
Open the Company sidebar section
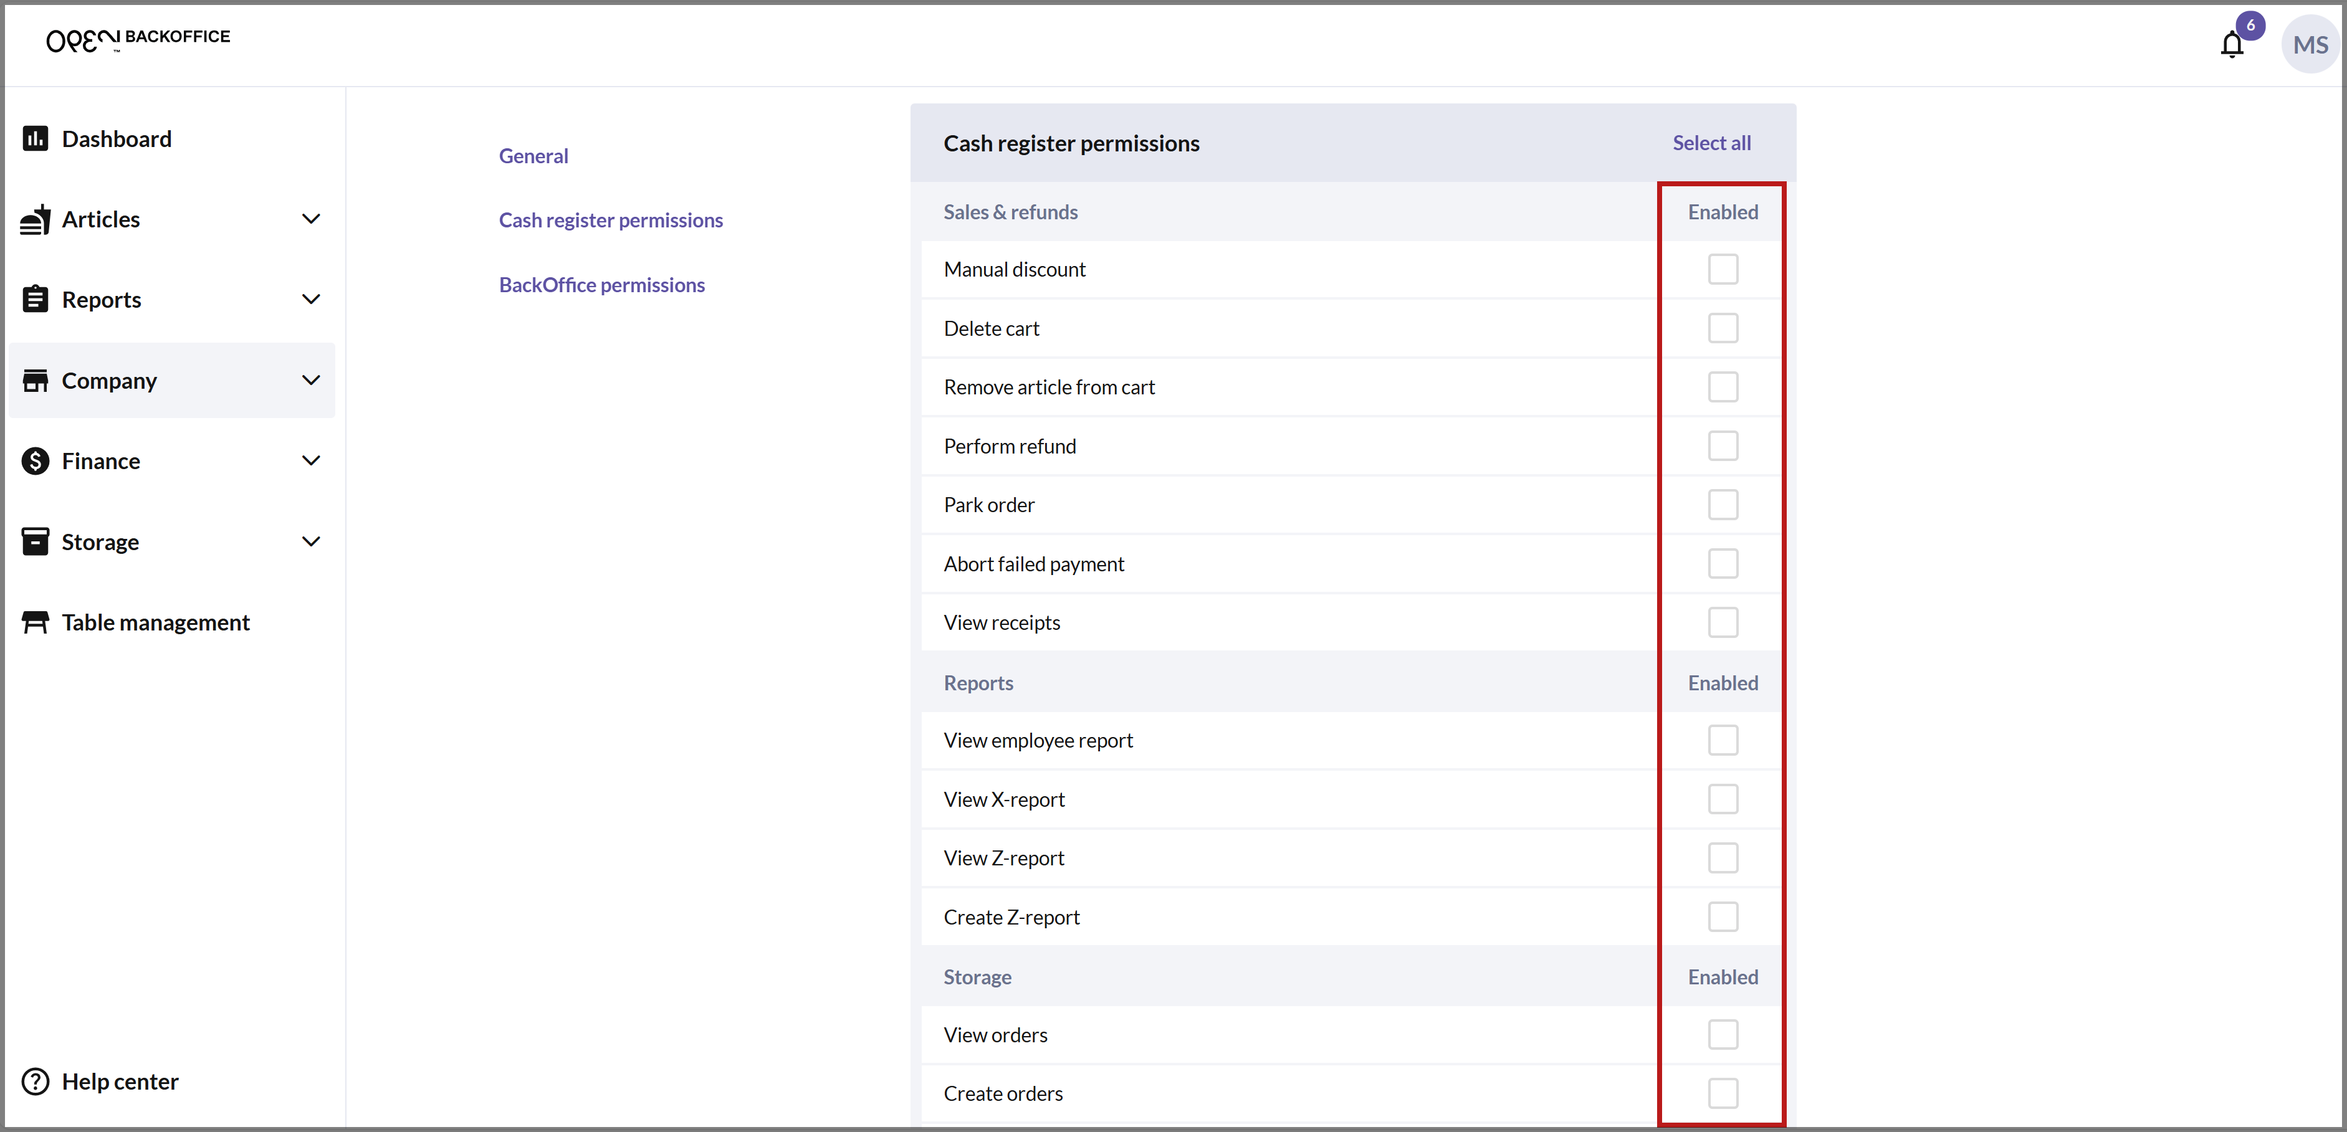click(171, 380)
